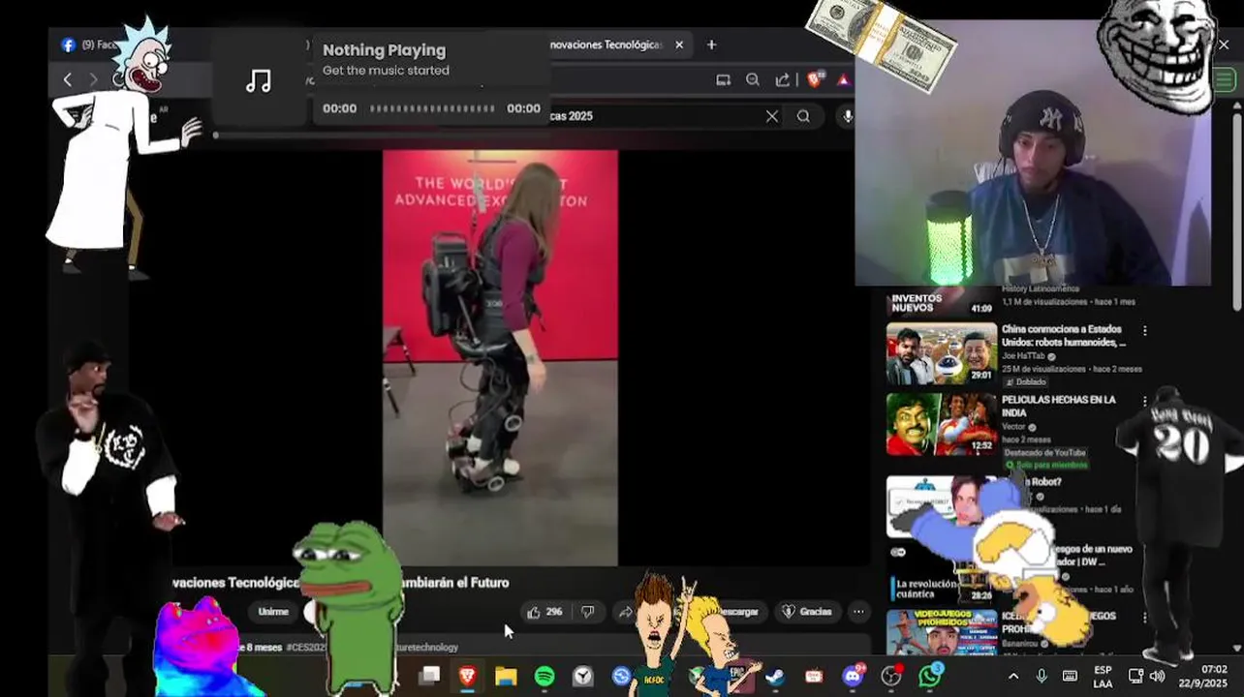Click the ESP LAA language indicator
Screen dimensions: 1244x697
point(1103,676)
